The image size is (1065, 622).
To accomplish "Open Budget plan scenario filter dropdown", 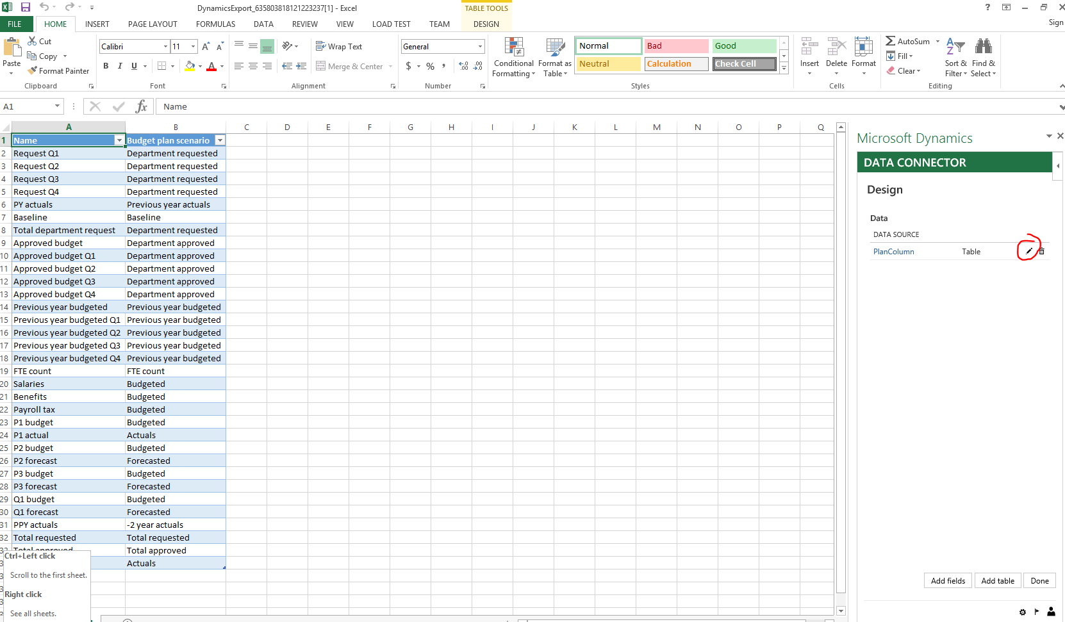I will (x=220, y=140).
